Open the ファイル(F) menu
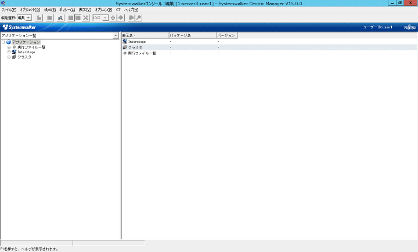Viewport: 418px width, 252px height. (9, 10)
